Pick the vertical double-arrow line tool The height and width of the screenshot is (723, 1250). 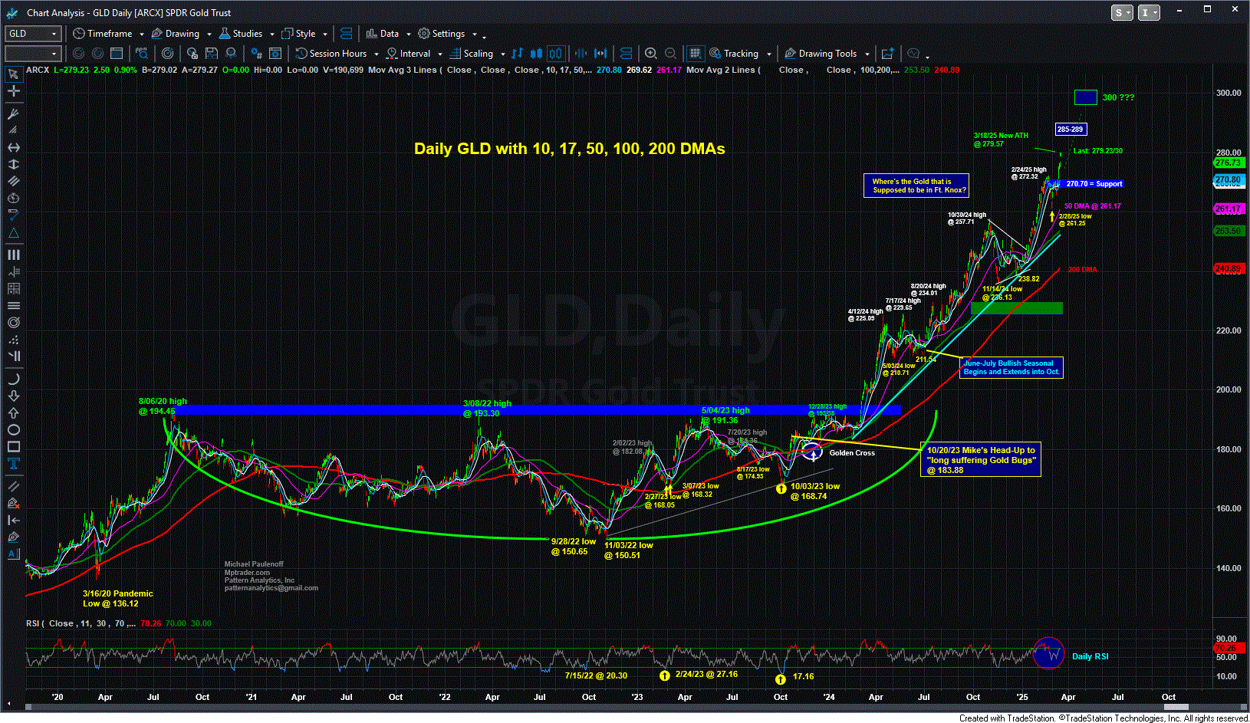13,165
